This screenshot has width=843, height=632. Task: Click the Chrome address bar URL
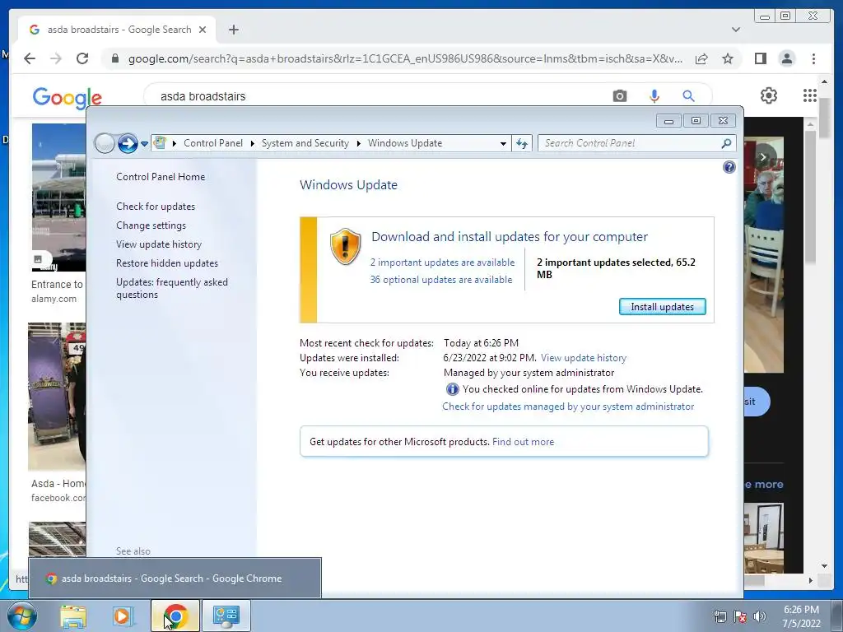pos(405,58)
